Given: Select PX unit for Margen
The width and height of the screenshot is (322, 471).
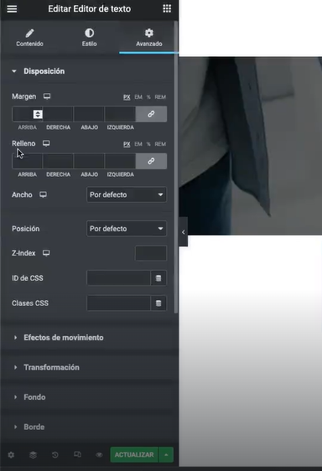Looking at the screenshot, I should tap(127, 97).
